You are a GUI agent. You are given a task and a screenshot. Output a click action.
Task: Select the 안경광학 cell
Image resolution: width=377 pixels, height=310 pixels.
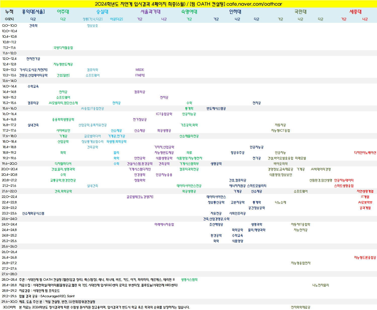[x=140, y=175]
